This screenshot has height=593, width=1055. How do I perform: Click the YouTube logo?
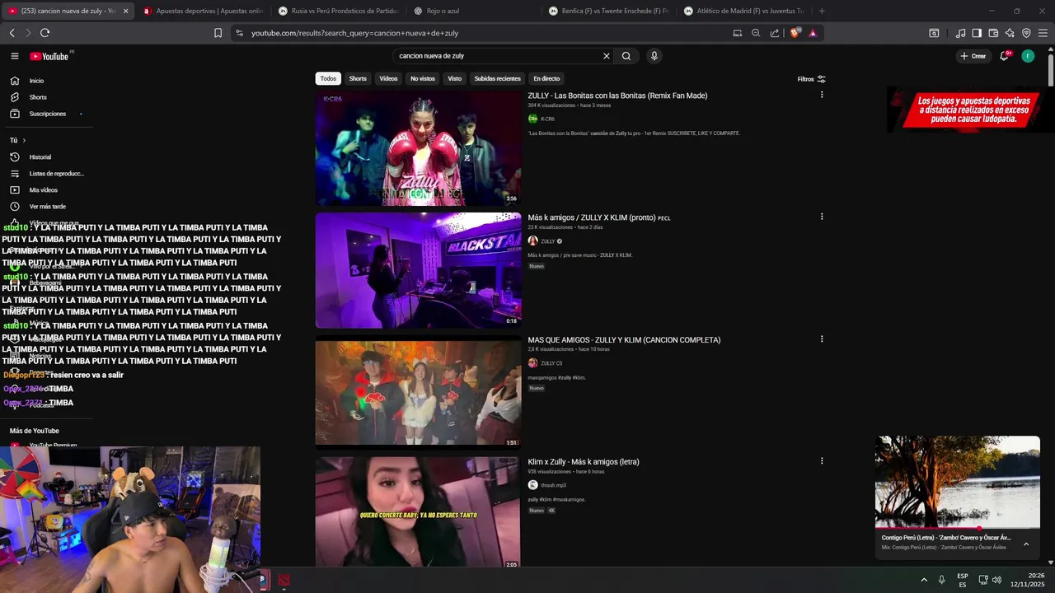tap(49, 56)
